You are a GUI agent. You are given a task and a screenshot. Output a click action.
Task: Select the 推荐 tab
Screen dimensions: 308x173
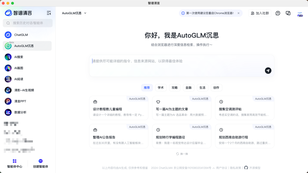[147, 88]
